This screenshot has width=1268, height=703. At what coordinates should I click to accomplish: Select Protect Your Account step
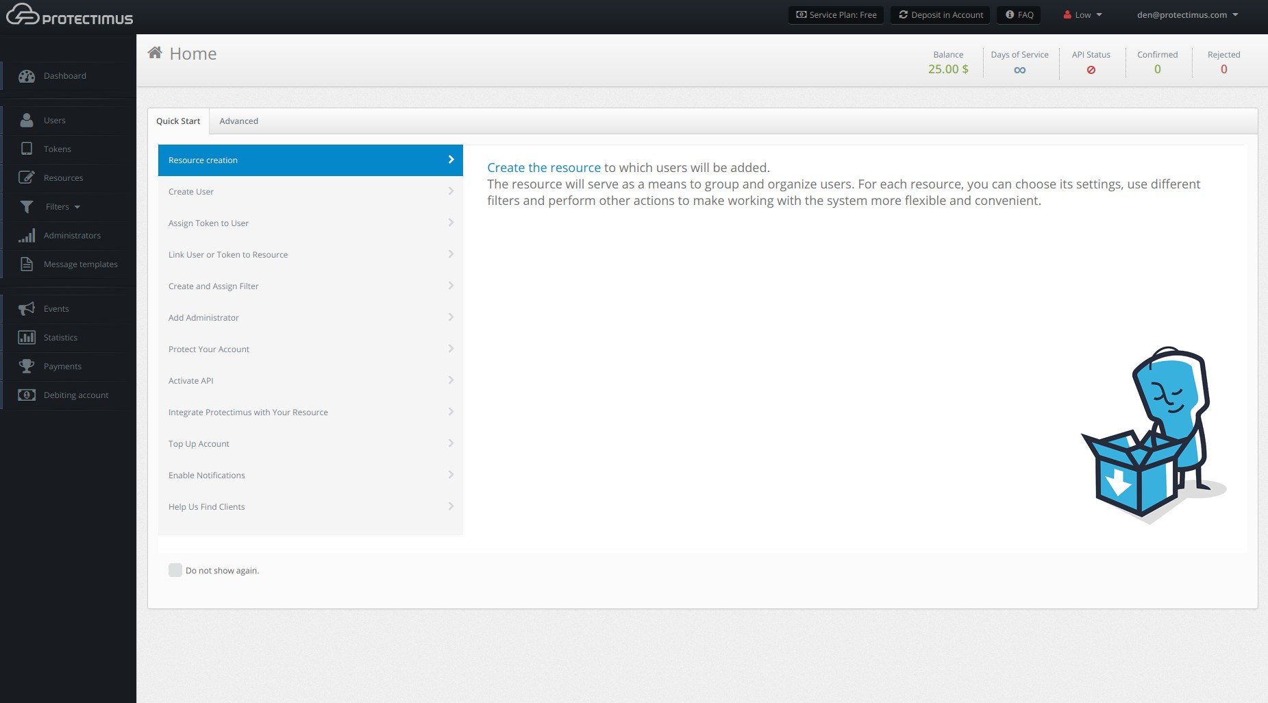tap(310, 349)
